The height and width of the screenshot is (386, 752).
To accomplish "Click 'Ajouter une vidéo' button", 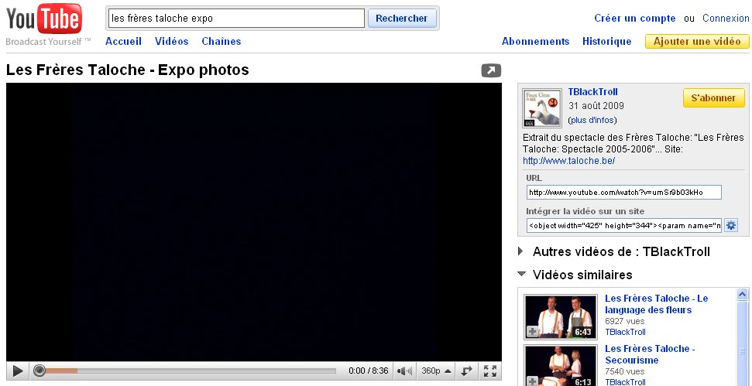I will click(x=697, y=41).
